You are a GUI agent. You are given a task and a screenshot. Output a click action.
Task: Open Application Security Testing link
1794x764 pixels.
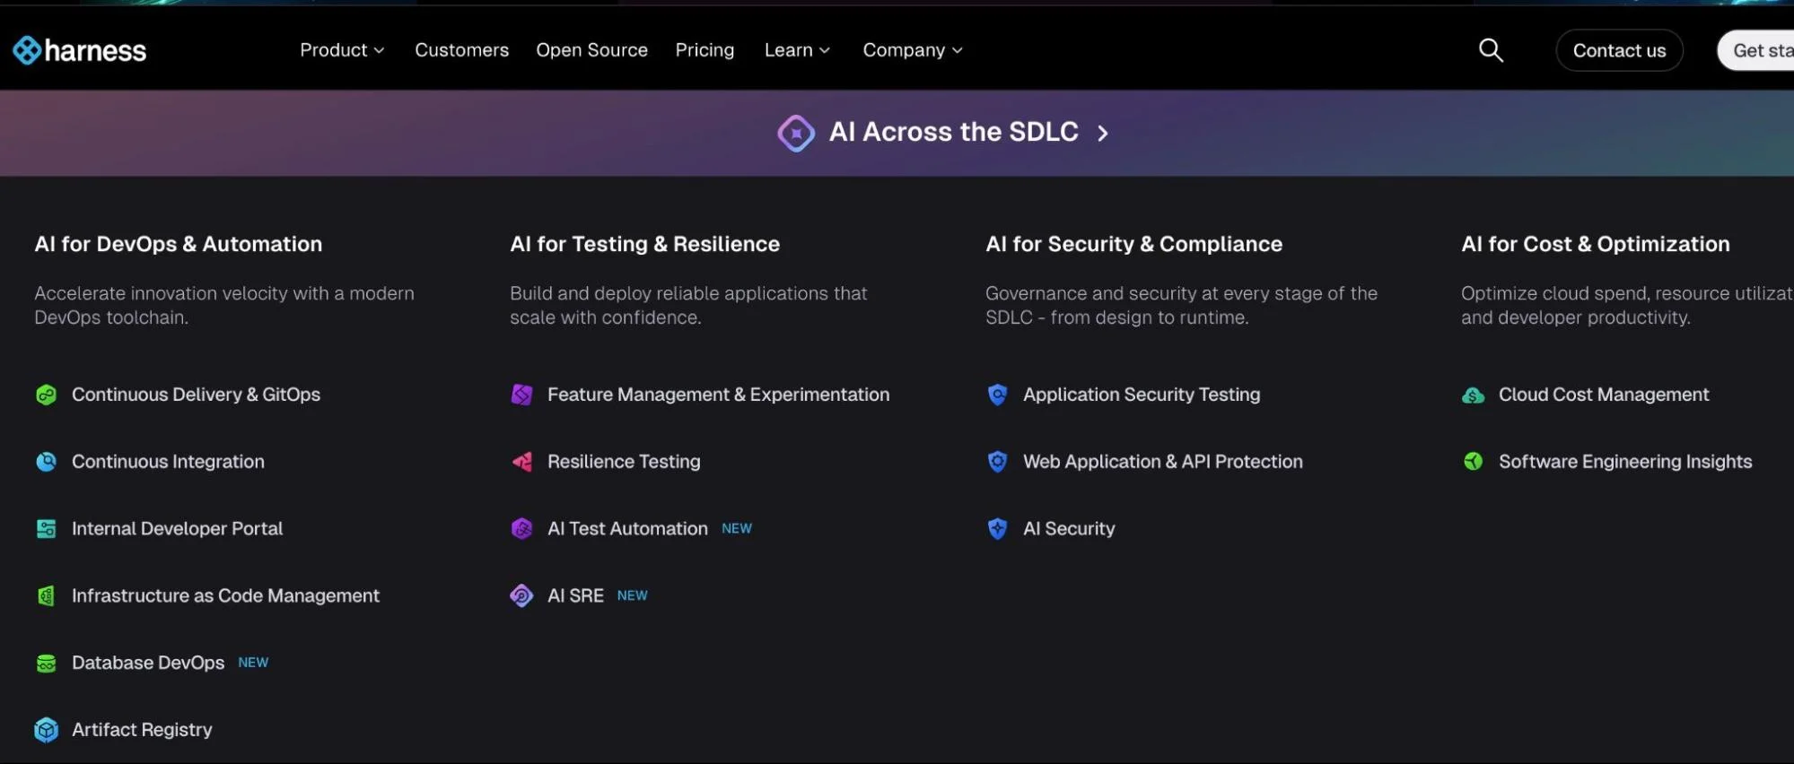pos(1142,395)
